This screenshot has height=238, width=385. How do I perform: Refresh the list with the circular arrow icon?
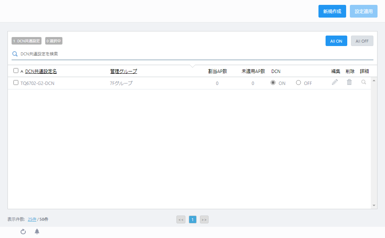pyautogui.click(x=23, y=232)
